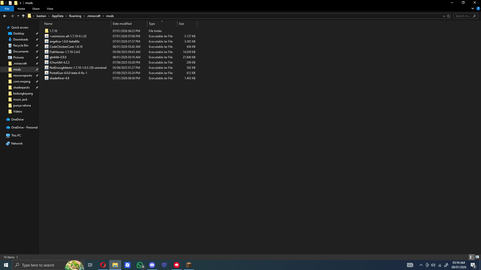Select the FiskHeroes-1.7.10-2.4.0 jar file
481x270 pixels.
pos(65,52)
